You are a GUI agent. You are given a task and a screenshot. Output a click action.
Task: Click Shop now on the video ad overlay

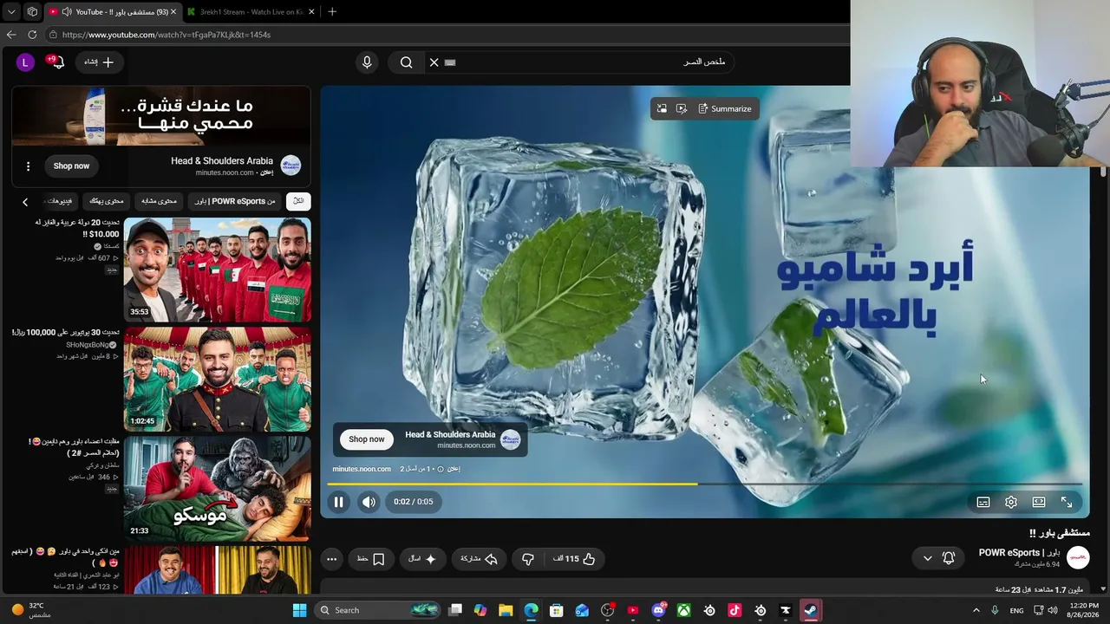(x=367, y=439)
